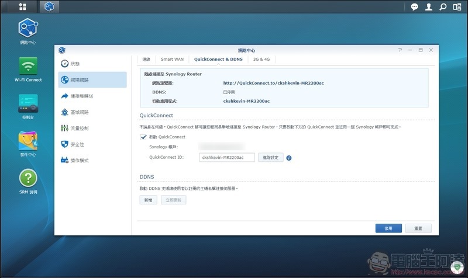468x278 pixels.
Task: Open the user account options icon
Action: click(x=429, y=7)
